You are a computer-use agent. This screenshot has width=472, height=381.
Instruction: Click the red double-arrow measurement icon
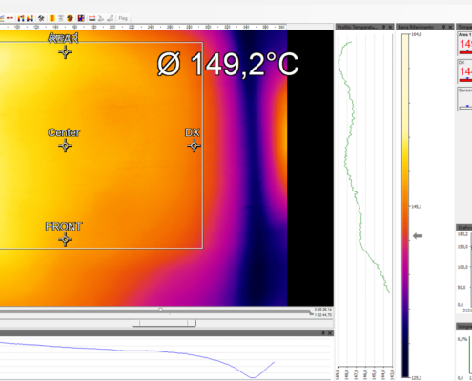pos(92,18)
